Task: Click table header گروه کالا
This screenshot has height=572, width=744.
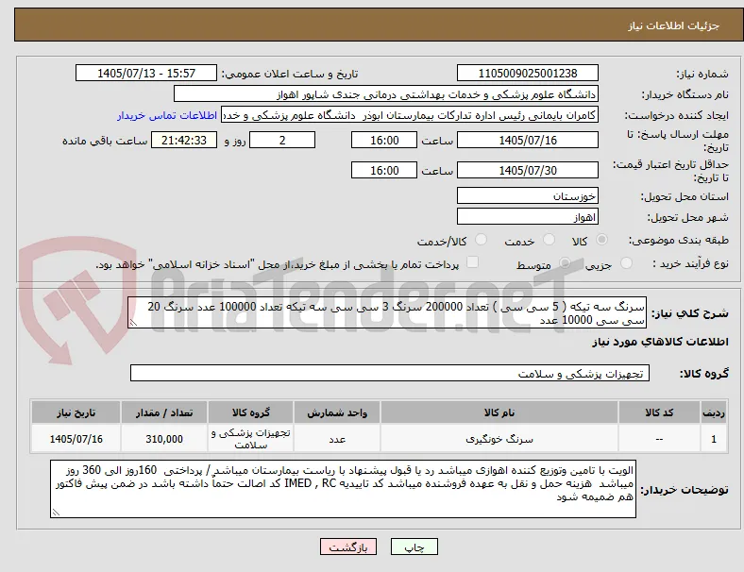Action: tap(250, 412)
